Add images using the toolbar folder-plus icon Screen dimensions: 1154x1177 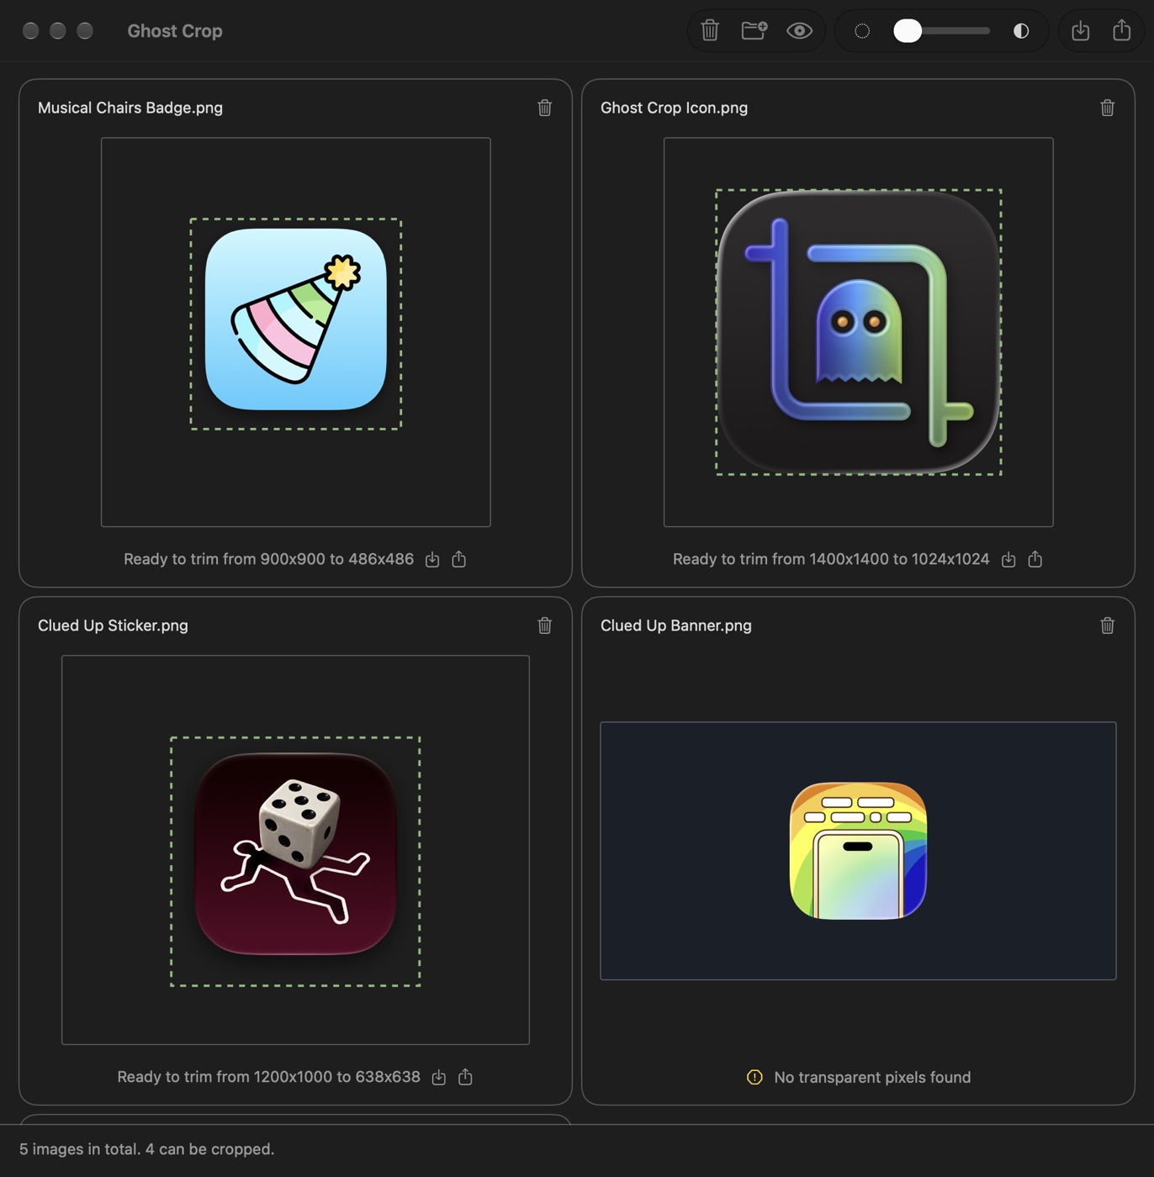coord(754,30)
